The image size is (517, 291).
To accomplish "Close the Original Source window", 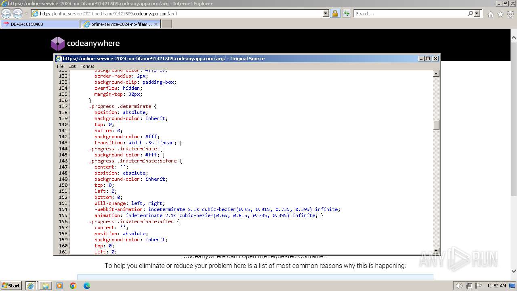I will point(435,59).
